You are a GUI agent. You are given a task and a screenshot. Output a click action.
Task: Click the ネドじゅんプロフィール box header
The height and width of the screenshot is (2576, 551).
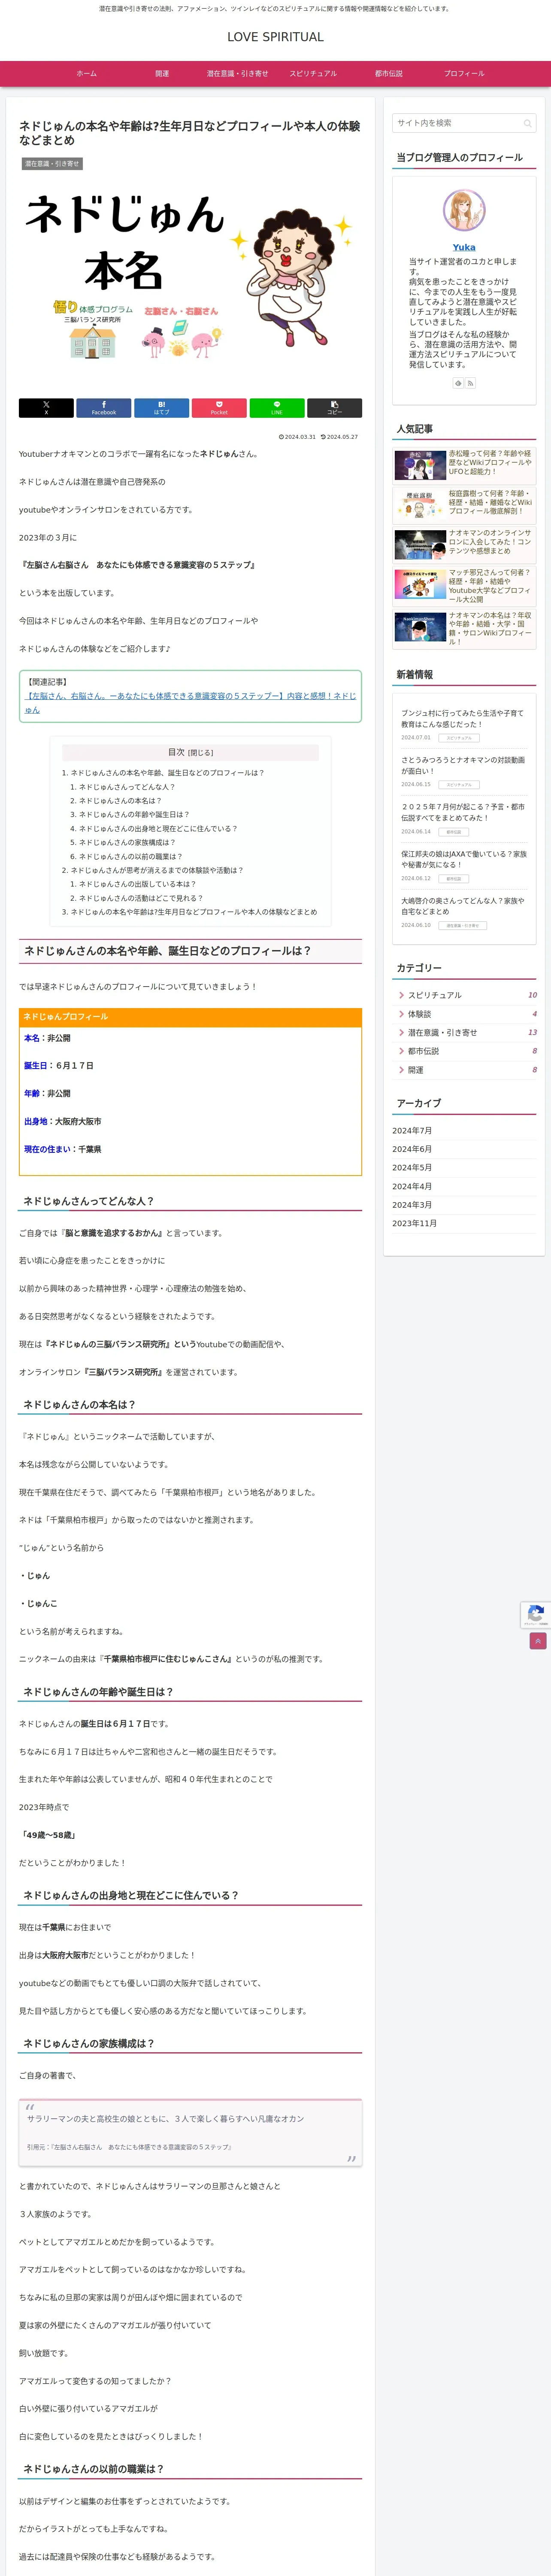tap(190, 1017)
